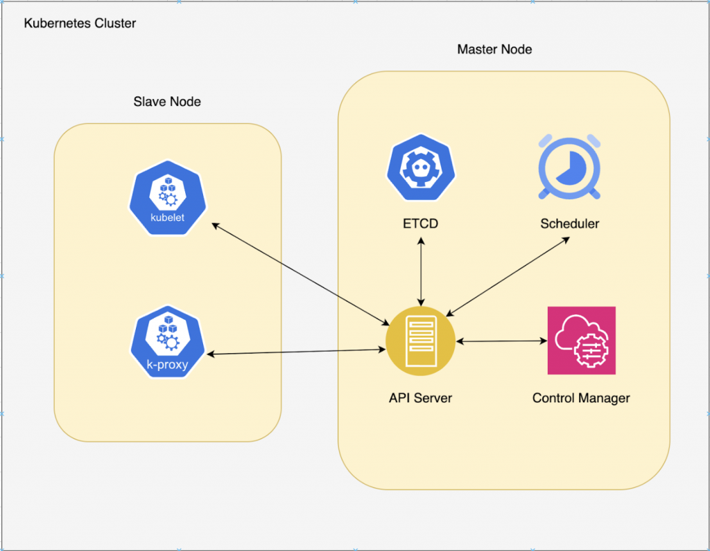Select the Master Node label
The height and width of the screenshot is (551, 710).
[494, 49]
